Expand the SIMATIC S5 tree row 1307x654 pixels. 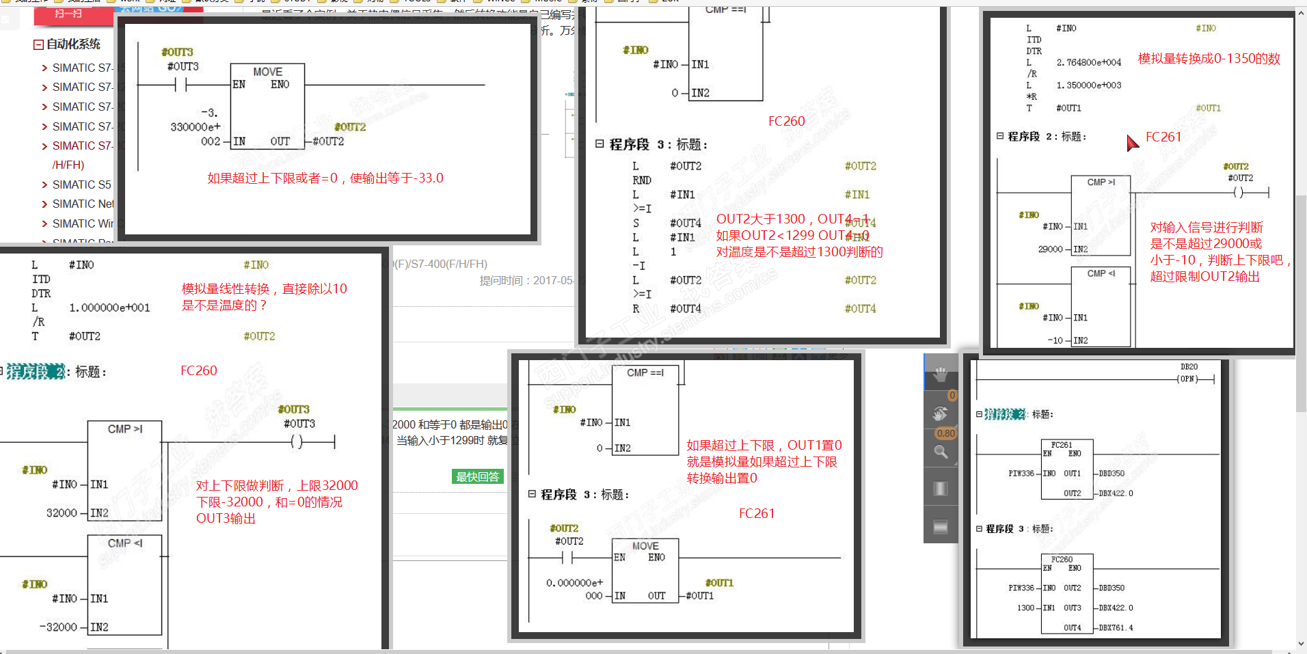45,185
